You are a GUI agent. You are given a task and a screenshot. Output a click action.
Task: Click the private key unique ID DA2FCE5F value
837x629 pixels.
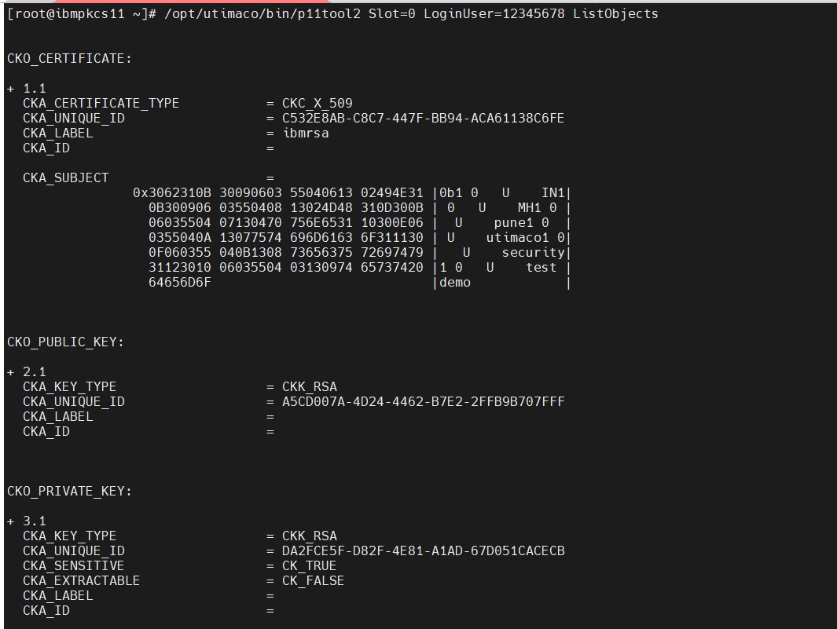pos(423,550)
